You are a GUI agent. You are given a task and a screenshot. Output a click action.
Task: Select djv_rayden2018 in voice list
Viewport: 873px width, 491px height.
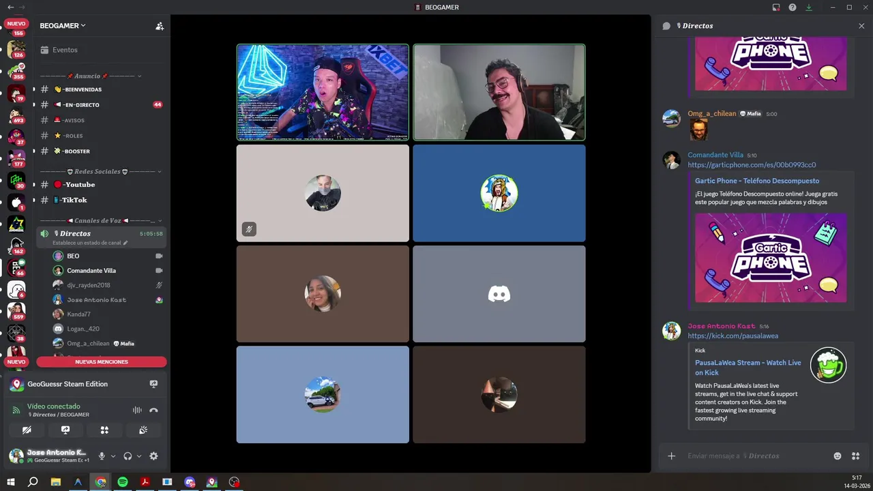[109, 285]
